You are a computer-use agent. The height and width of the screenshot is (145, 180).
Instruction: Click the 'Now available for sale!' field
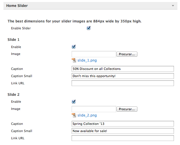point(122,131)
